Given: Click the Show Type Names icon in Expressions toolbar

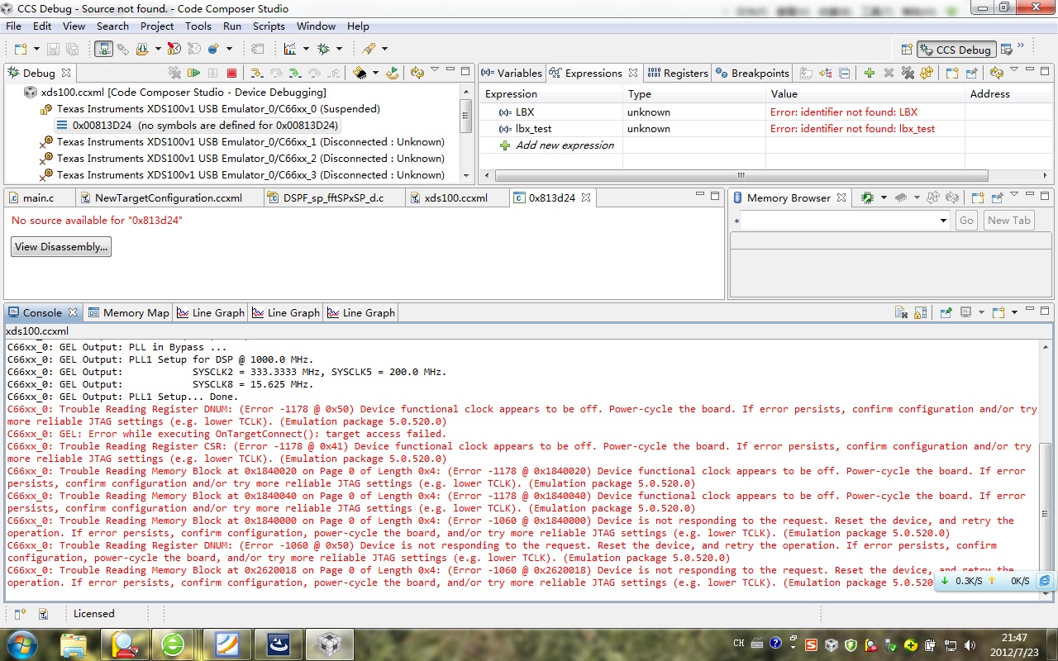Looking at the screenshot, I should pos(806,73).
